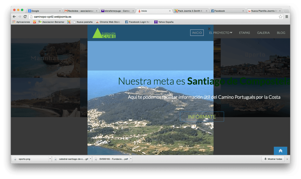Switch to the Nueva Plantilla Joomla tab
This screenshot has width=301, height=179.
coord(264,11)
